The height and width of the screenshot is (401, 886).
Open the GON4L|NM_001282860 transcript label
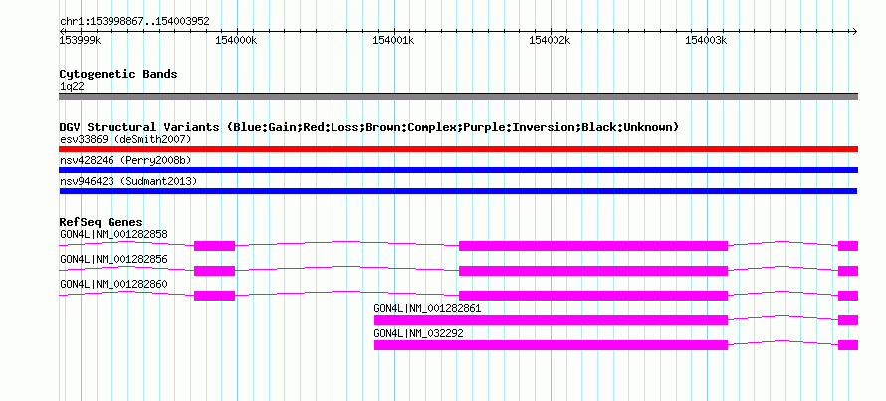[x=113, y=284]
